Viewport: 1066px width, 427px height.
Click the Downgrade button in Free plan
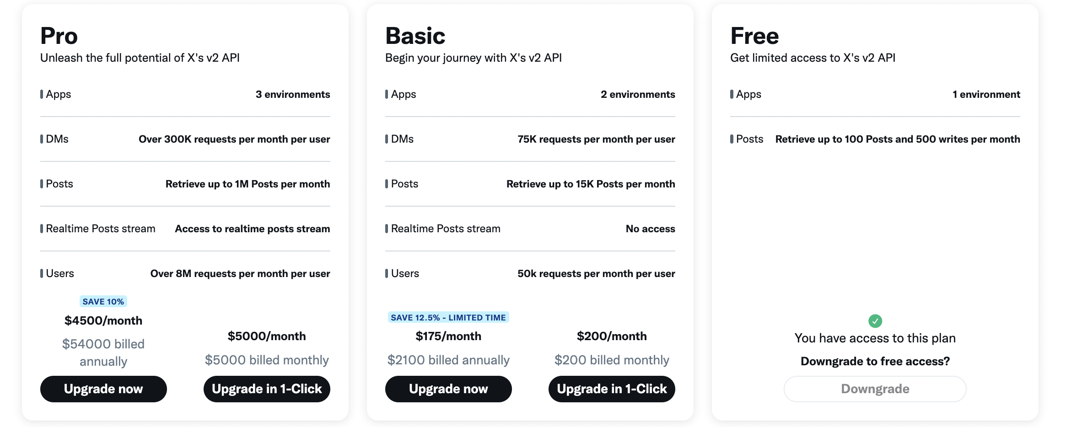tap(875, 389)
